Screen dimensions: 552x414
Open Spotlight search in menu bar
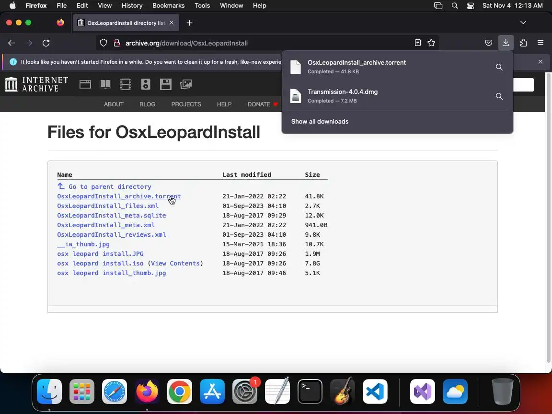[455, 5]
